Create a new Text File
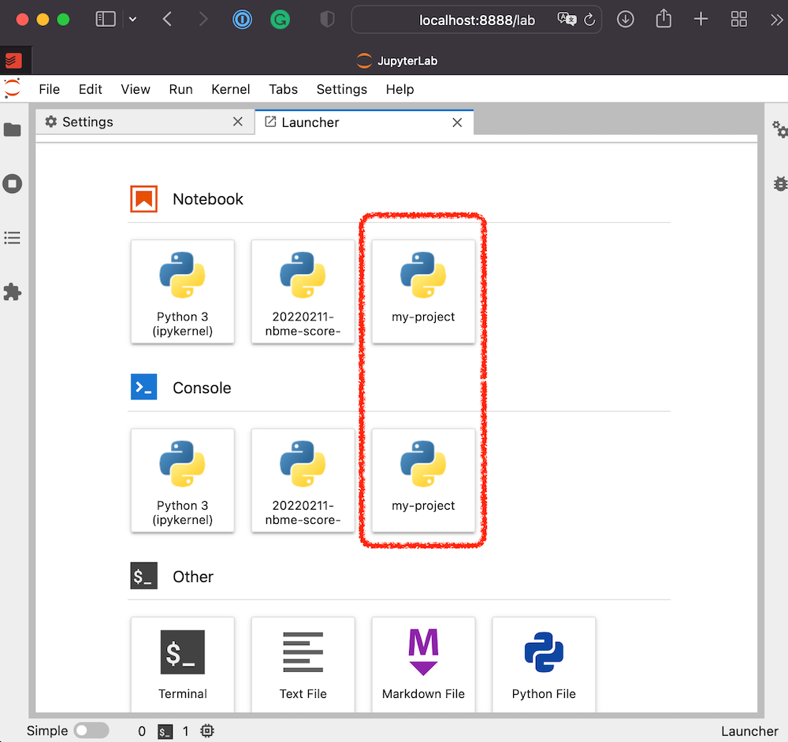This screenshot has height=742, width=788. tap(303, 664)
